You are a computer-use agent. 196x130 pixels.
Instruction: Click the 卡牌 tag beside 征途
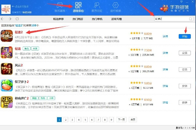[35, 48]
